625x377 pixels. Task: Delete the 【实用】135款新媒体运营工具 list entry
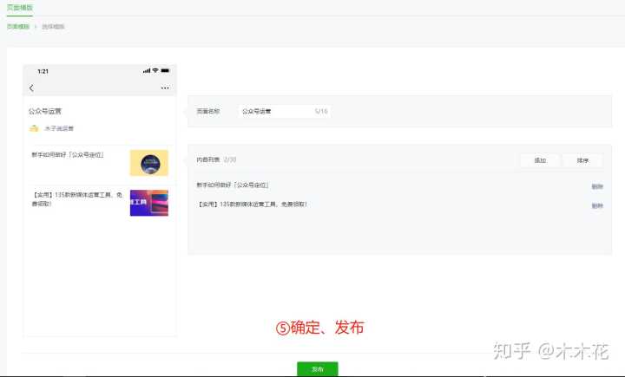[x=596, y=205]
